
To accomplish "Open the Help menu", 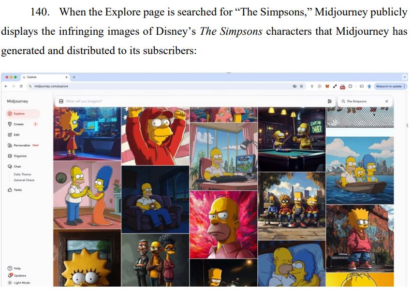I will point(14,268).
